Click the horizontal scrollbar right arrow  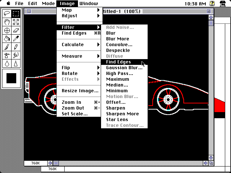click(205, 163)
